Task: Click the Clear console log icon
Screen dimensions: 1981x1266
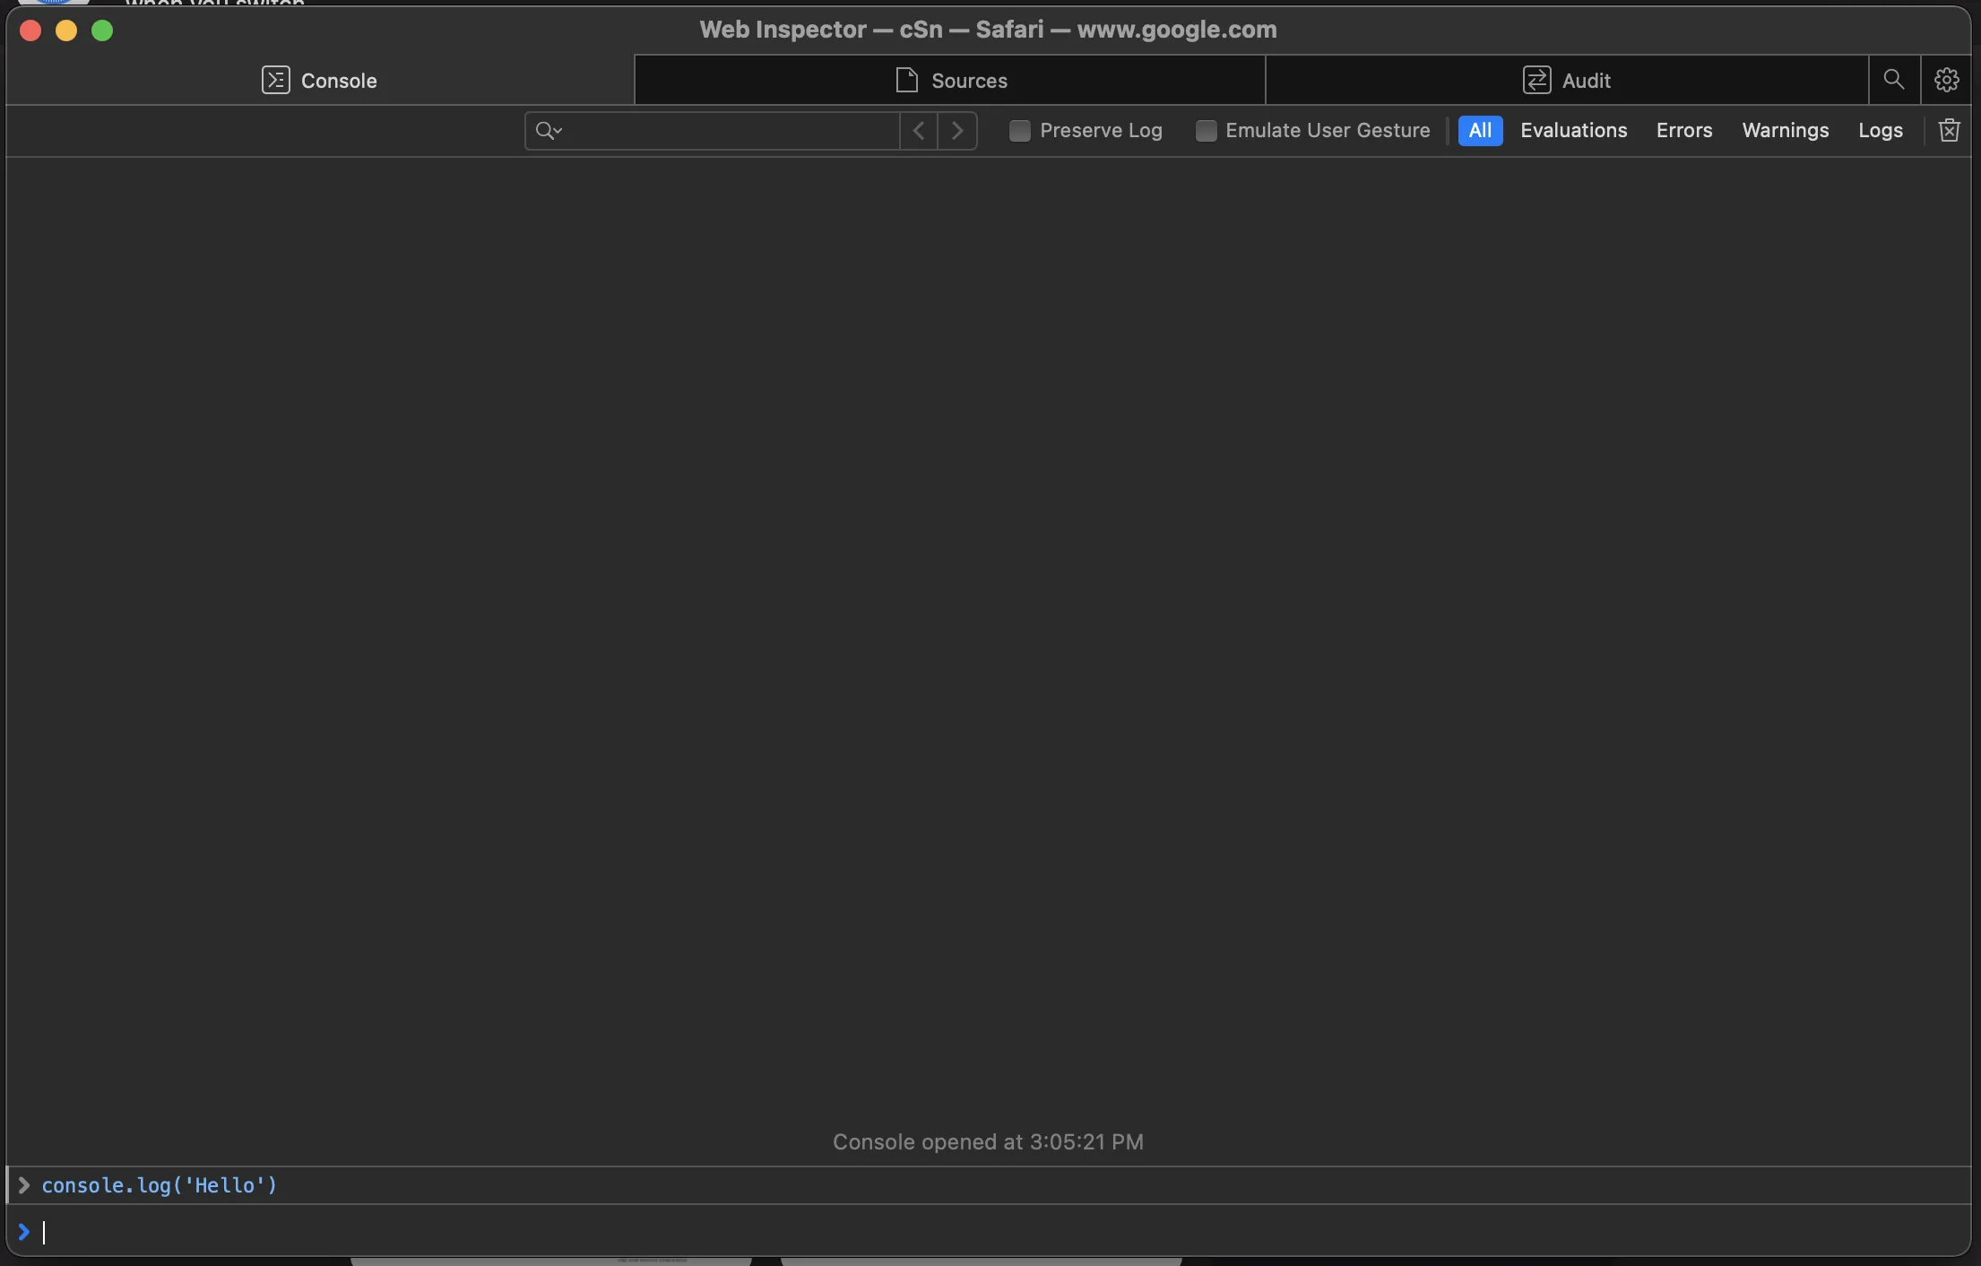Action: tap(1950, 130)
